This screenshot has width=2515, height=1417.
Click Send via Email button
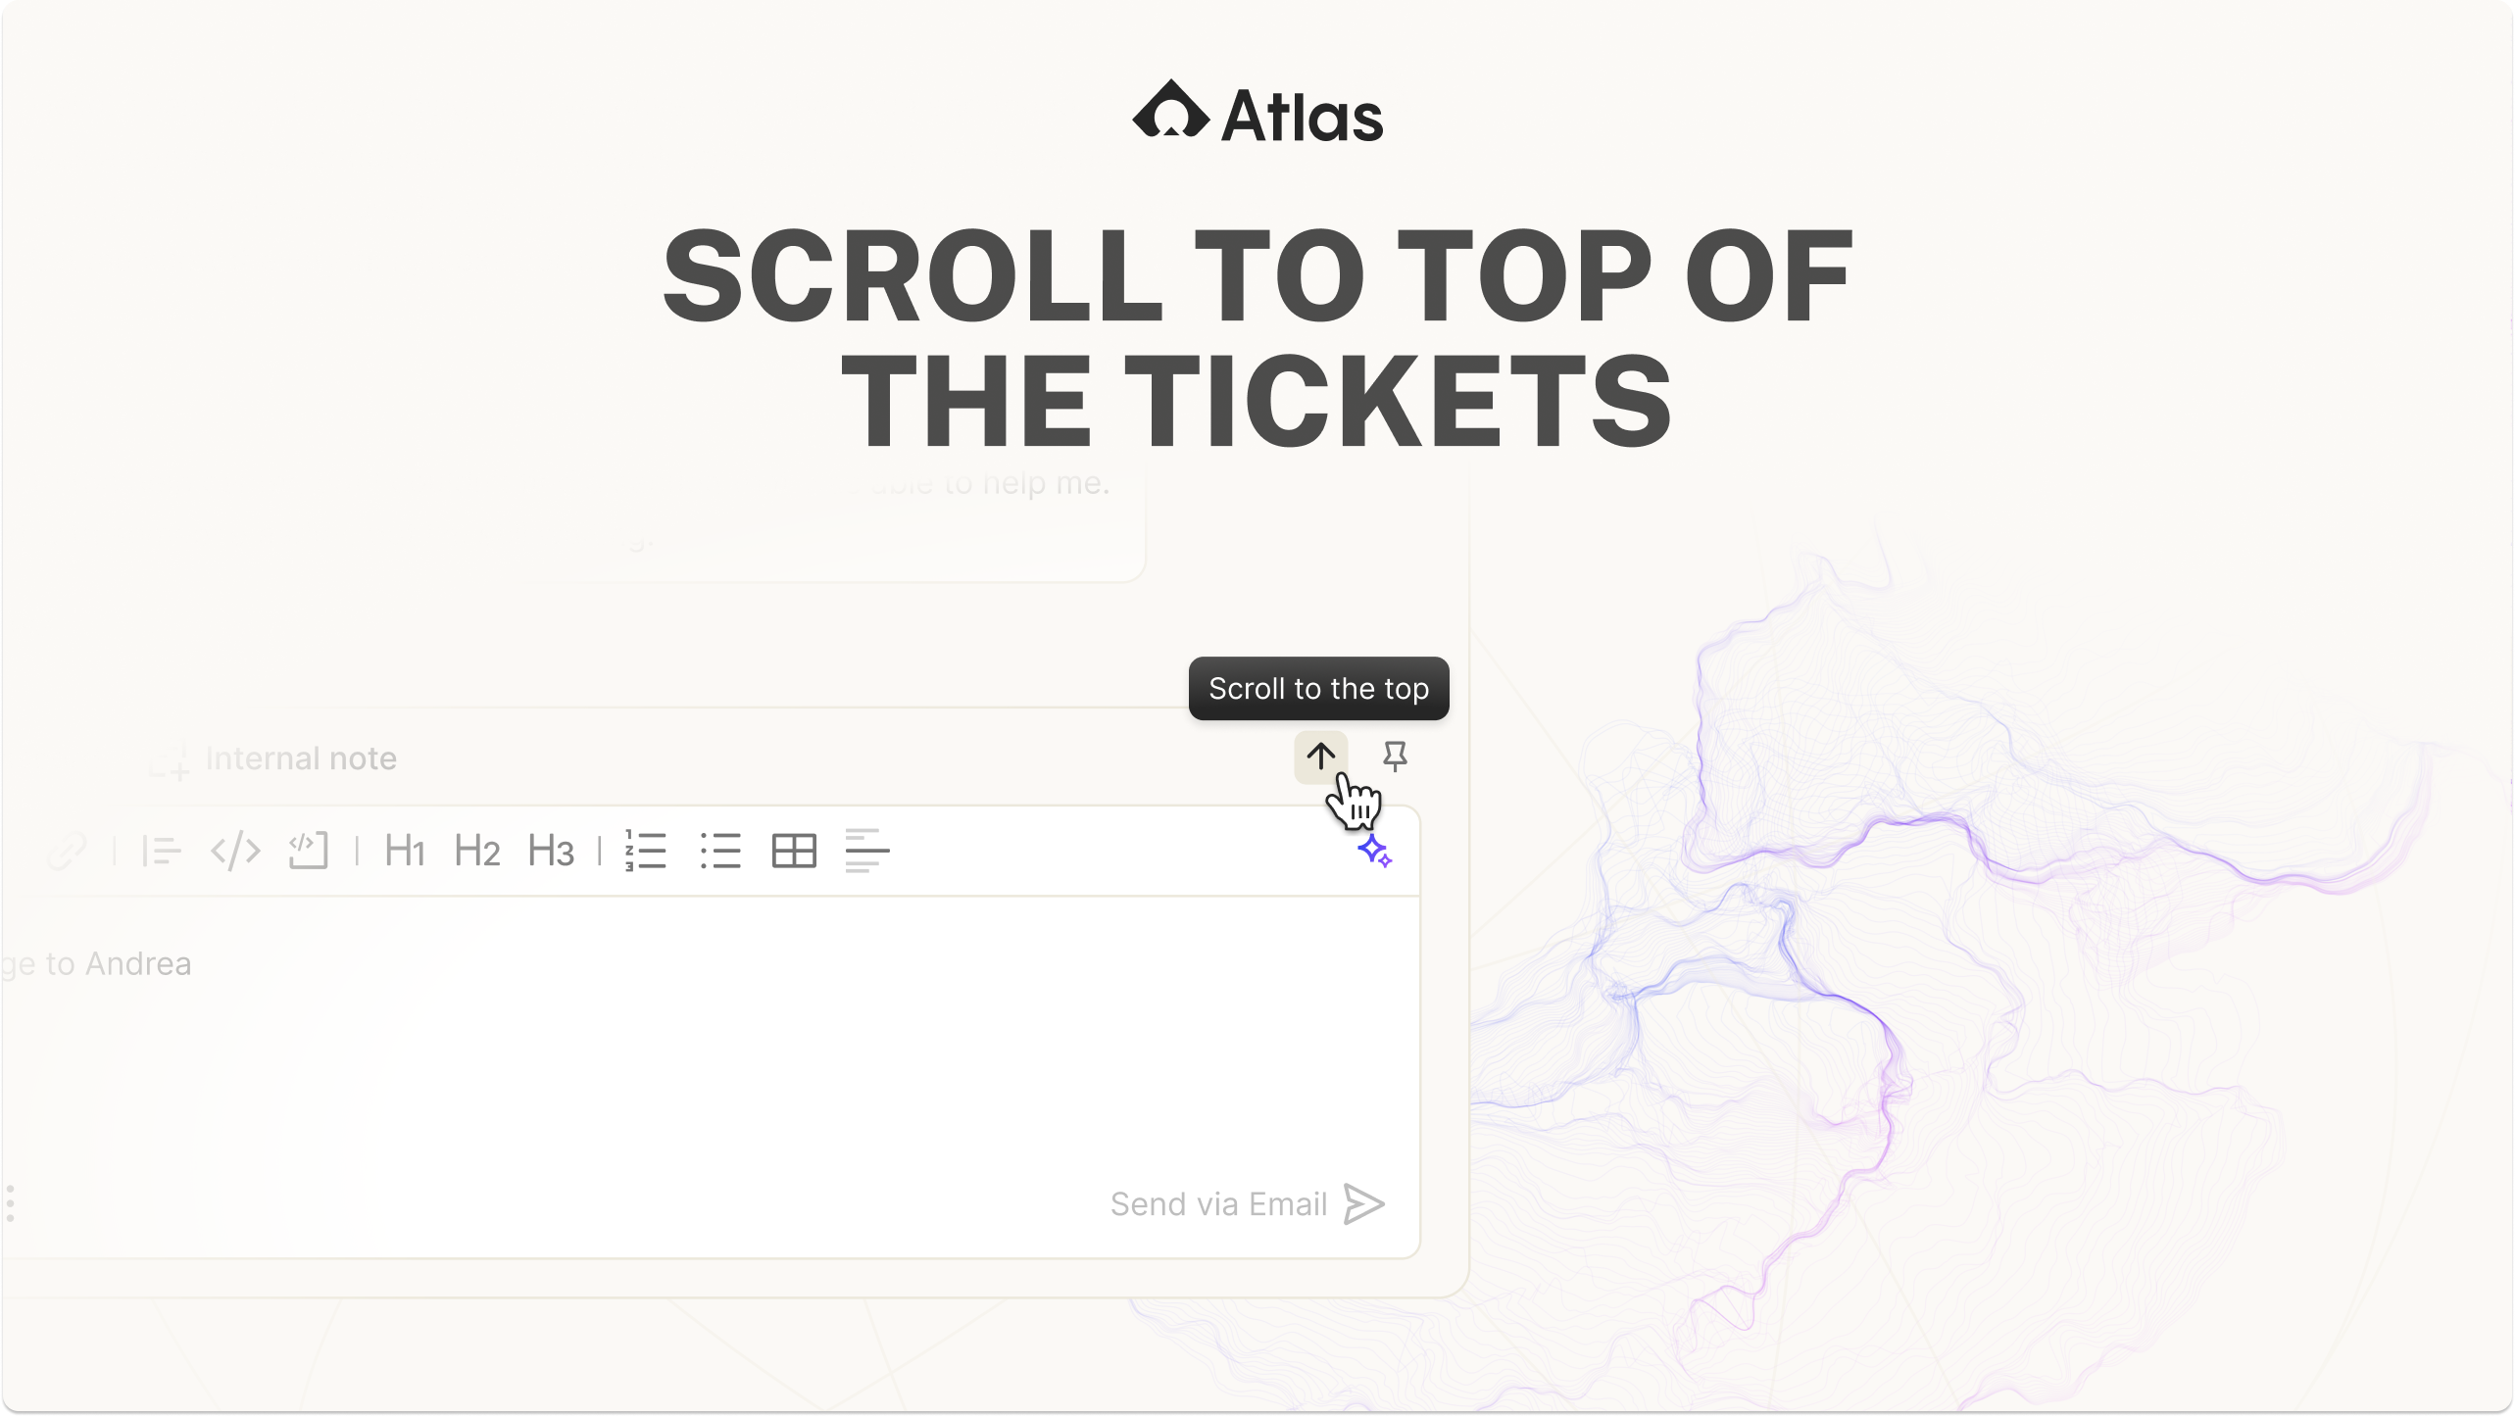1218,1203
